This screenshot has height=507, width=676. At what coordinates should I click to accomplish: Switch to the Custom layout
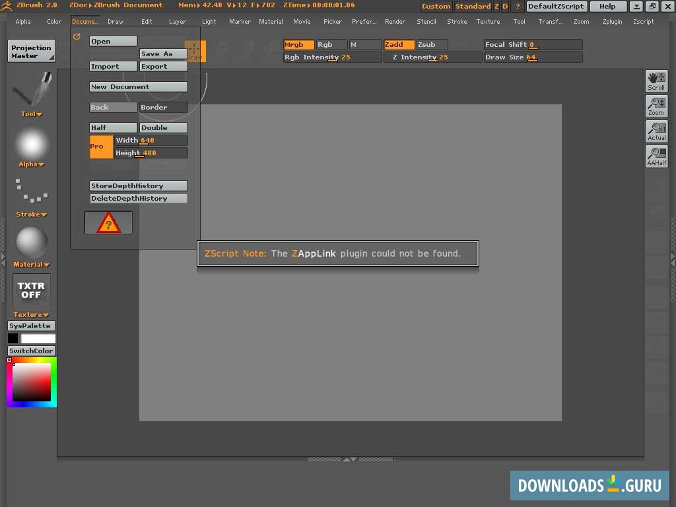(x=436, y=6)
